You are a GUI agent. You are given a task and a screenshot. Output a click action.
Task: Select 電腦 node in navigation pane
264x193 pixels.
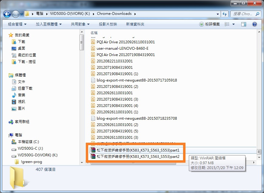coord(18,135)
